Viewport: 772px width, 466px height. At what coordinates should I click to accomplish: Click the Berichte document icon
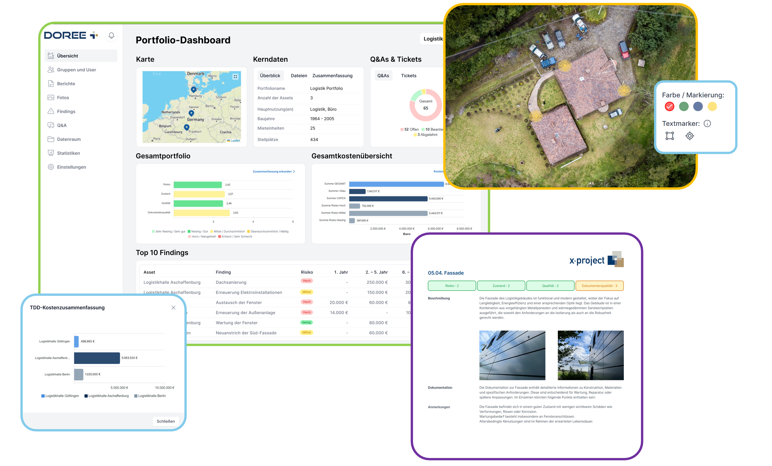point(51,84)
